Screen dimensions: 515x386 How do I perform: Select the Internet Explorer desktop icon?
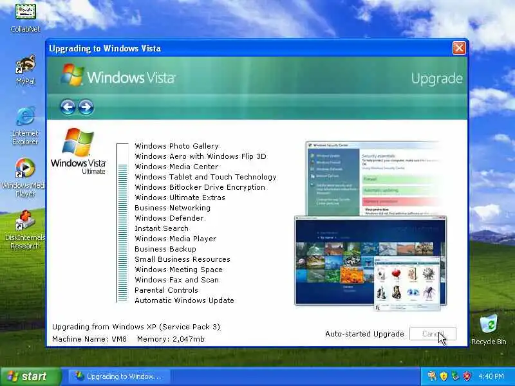point(25,125)
